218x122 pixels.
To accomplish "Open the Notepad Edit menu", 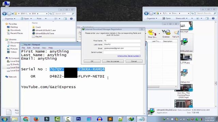I will [x=29, y=48].
